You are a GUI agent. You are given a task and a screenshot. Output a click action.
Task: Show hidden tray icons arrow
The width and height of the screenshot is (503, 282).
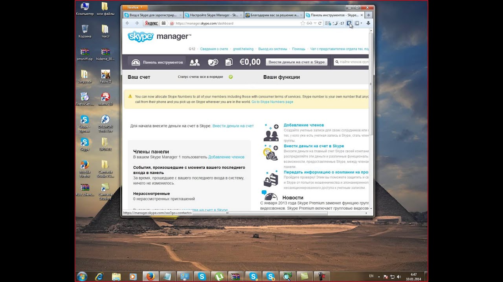point(379,277)
